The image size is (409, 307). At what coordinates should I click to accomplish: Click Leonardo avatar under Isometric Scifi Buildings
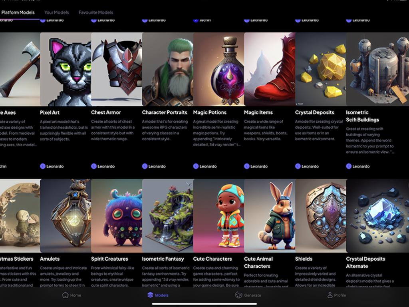pyautogui.click(x=349, y=166)
